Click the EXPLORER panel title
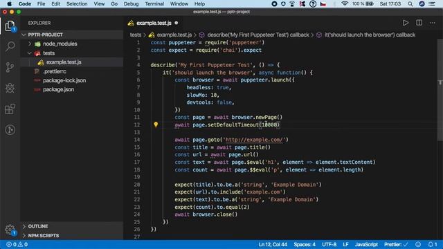443x249 pixels. [x=39, y=23]
